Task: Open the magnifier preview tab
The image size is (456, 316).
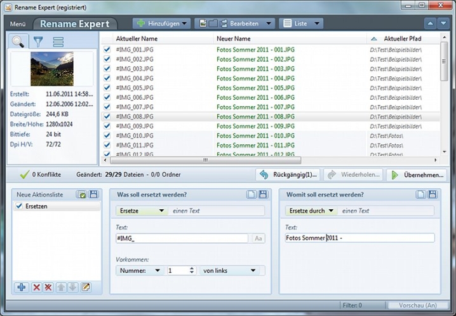Action: (19, 42)
